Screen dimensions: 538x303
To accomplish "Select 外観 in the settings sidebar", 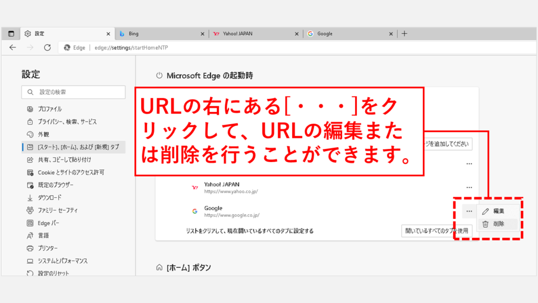I will click(x=43, y=134).
